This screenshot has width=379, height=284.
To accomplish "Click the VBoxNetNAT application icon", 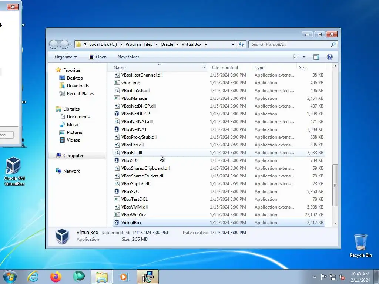I will point(117,129).
